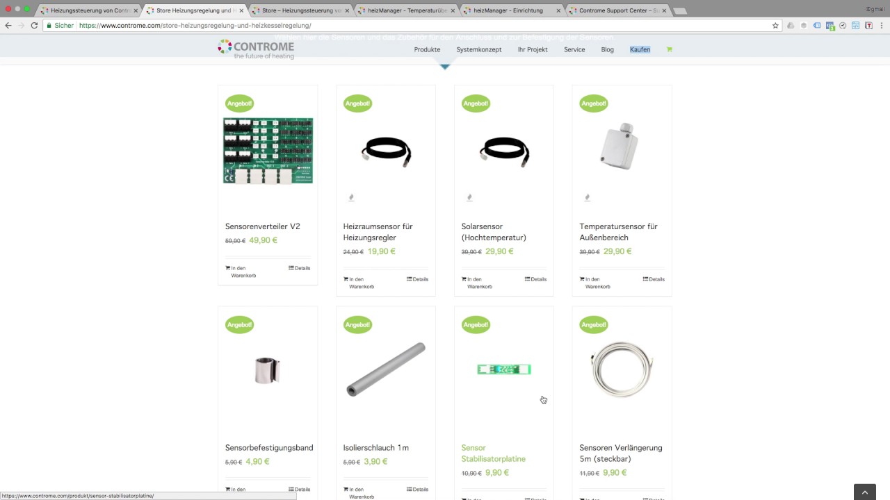Reload the page with the browser refresh icon
Viewport: 890px width, 500px height.
pyautogui.click(x=33, y=26)
